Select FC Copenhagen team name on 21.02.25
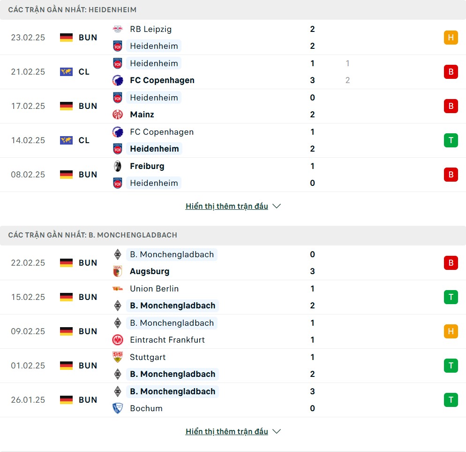This screenshot has height=452, width=466. click(162, 80)
